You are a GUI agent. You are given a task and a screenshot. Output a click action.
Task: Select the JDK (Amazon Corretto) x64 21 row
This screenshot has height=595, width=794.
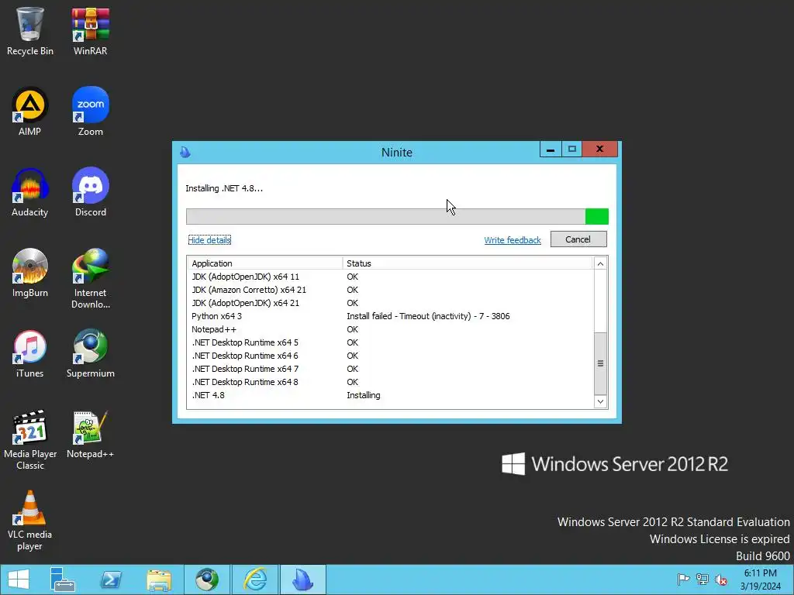pyautogui.click(x=390, y=290)
